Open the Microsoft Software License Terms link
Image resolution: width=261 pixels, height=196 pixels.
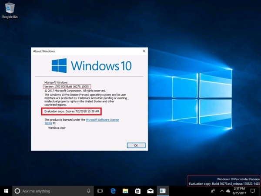(x=102, y=119)
